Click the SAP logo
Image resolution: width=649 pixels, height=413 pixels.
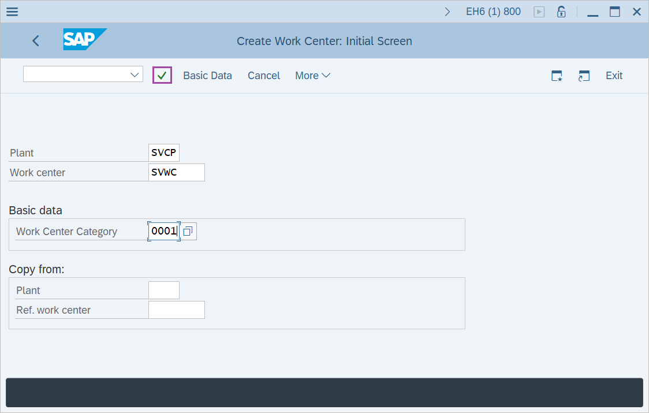(x=85, y=40)
